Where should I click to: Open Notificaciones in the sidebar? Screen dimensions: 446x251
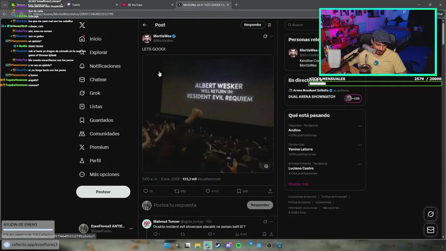(x=100, y=66)
